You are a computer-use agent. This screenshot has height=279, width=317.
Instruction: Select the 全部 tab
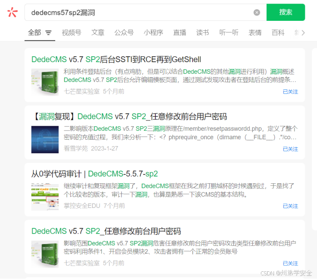coord(34,33)
